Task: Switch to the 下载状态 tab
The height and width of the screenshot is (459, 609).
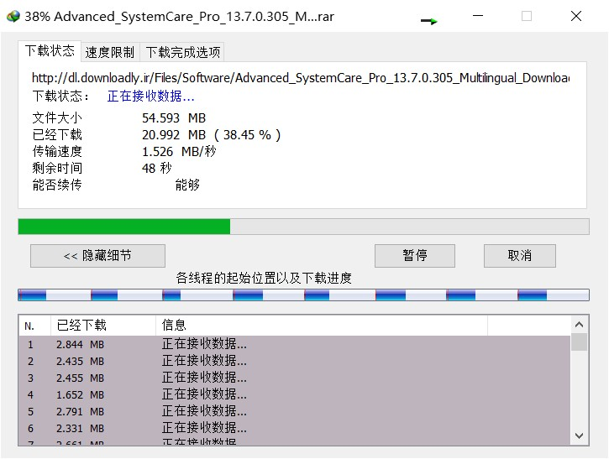Action: [x=50, y=51]
